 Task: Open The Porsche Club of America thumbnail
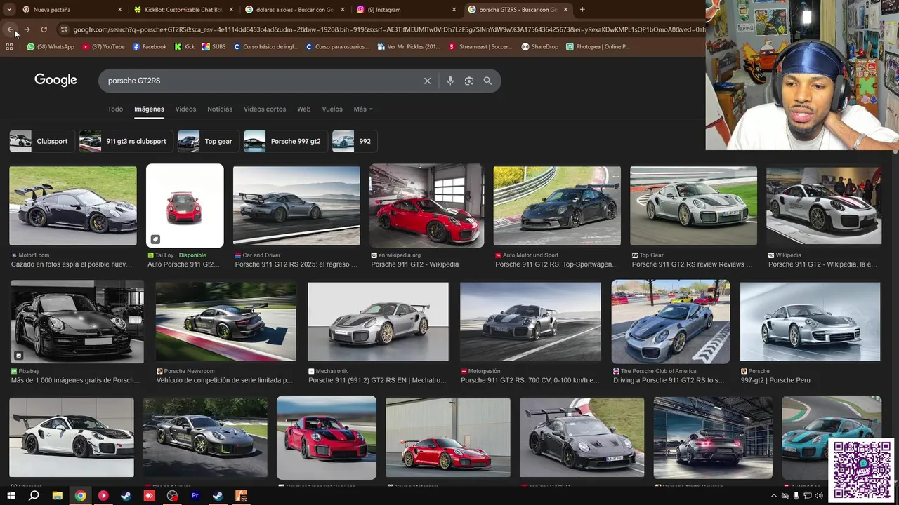tap(670, 321)
